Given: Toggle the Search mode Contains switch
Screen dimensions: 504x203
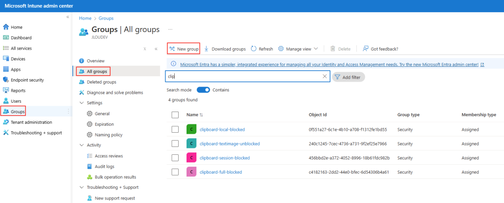Looking at the screenshot, I should click(203, 90).
